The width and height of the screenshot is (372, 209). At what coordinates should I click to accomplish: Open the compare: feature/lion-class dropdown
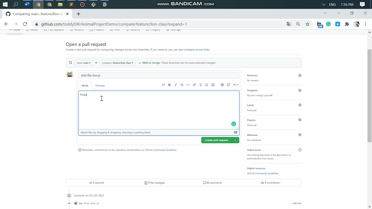pyautogui.click(x=118, y=63)
